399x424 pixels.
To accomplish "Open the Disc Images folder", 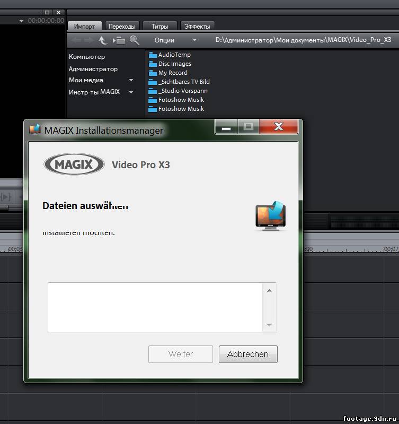I will 170,64.
